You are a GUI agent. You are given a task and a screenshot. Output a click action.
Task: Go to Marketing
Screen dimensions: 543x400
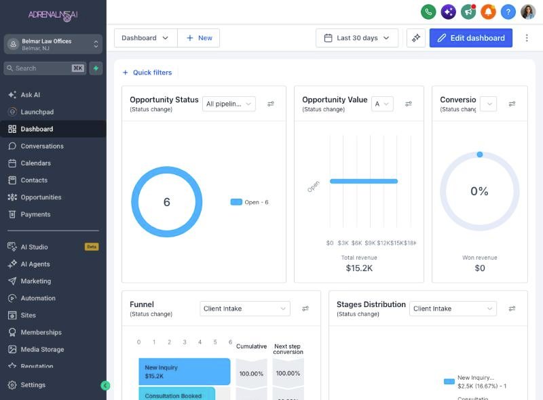click(53, 281)
